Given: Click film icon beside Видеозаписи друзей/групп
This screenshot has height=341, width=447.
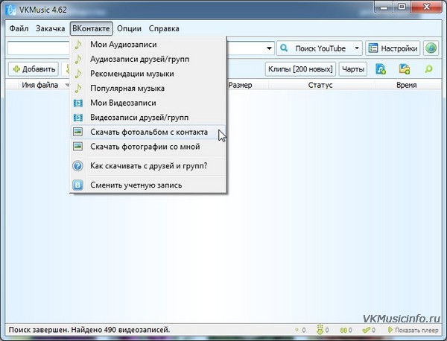Looking at the screenshot, I should pos(77,118).
